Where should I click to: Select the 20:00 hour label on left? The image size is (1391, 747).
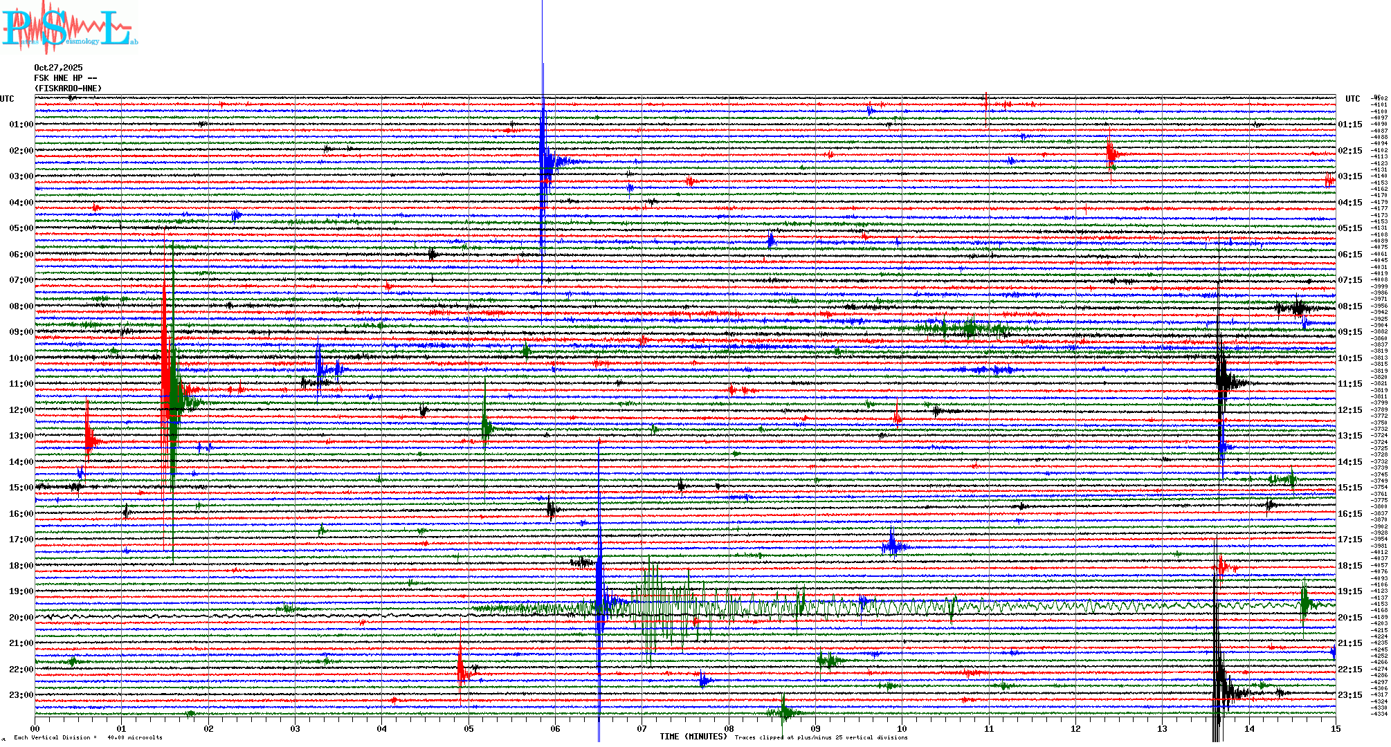click(x=21, y=618)
